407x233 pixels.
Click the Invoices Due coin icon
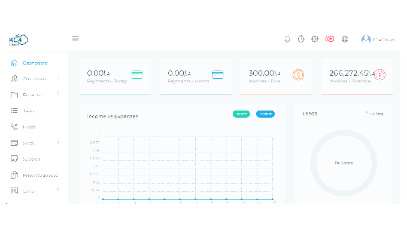tap(299, 75)
